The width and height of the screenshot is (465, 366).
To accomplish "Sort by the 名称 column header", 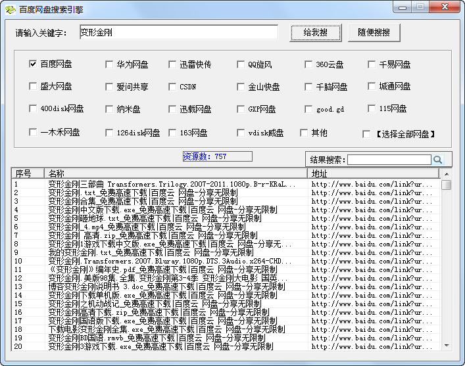I will 176,173.
